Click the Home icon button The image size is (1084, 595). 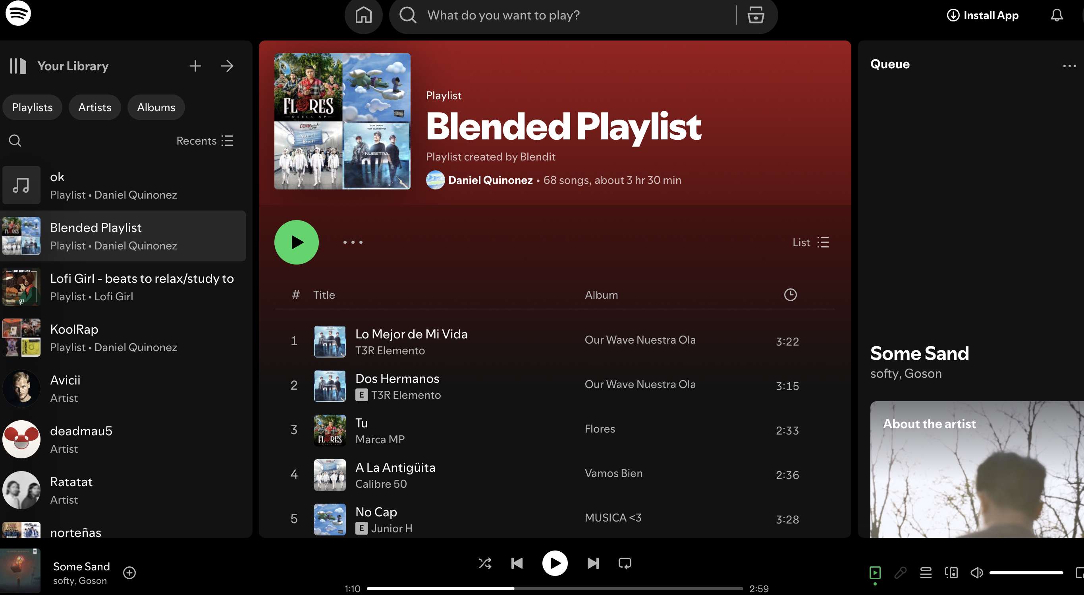click(x=363, y=15)
